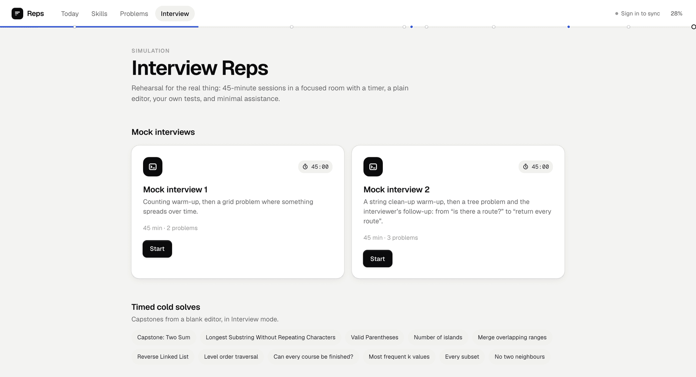Open Longest Substring Without Repeating Characters chip
Screen dimensions: 696x377
pyautogui.click(x=271, y=337)
